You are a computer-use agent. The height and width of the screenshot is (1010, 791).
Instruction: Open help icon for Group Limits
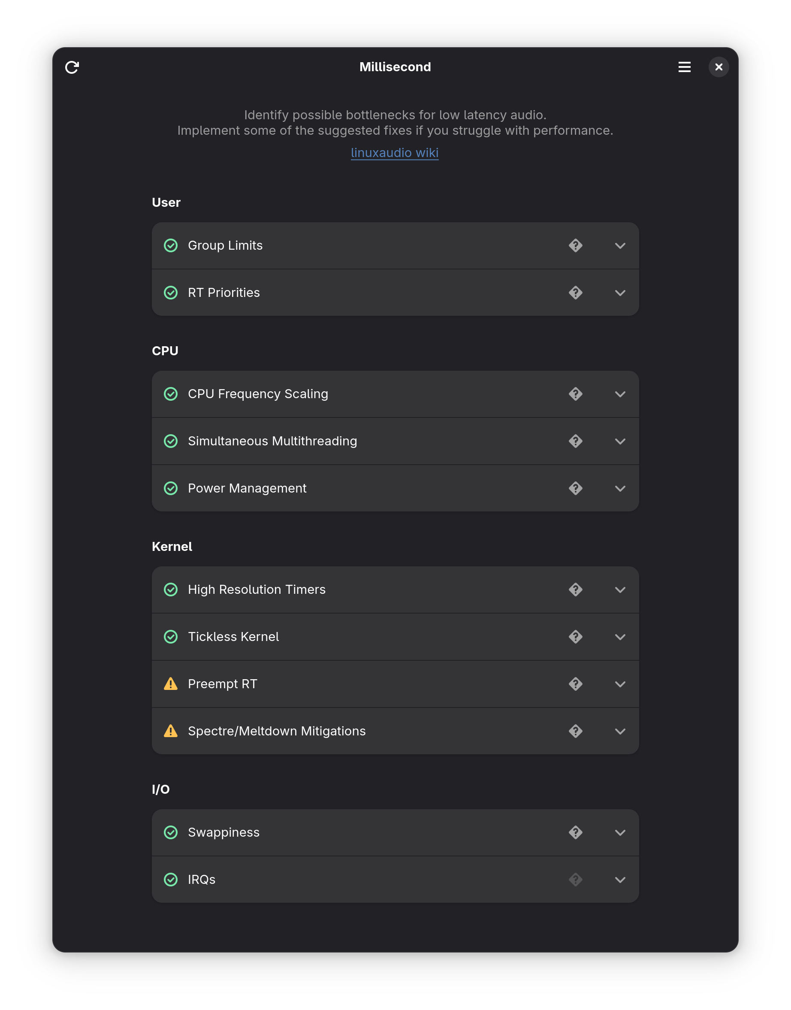[575, 245]
